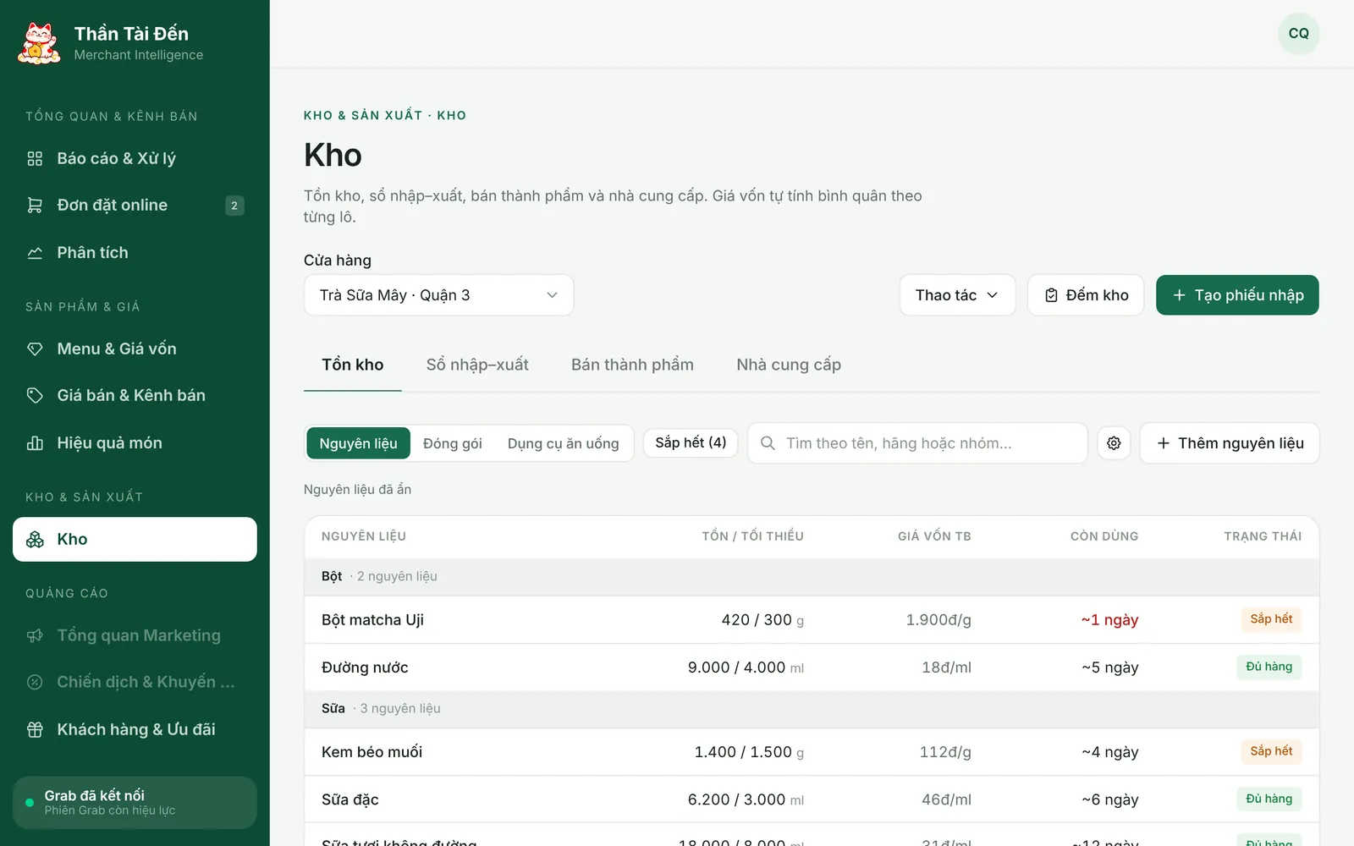
Task: Open Phân tích chart icon
Action: [35, 253]
